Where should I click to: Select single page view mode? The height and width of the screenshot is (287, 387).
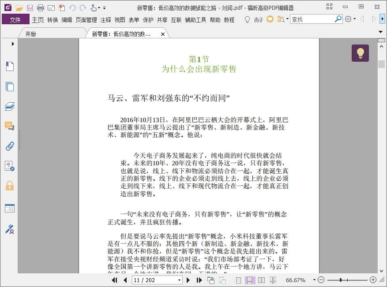point(238,280)
